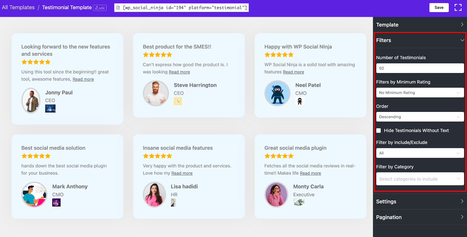Click the Save button
This screenshot has width=467, height=237.
click(439, 8)
